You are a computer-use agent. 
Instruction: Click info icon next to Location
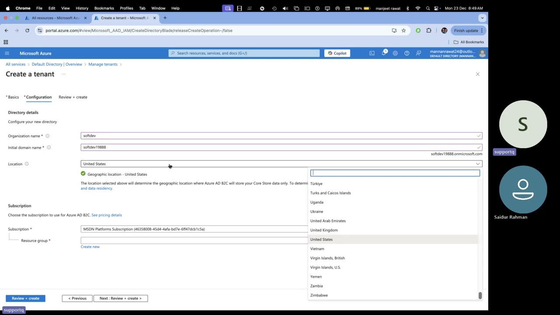pyautogui.click(x=27, y=164)
